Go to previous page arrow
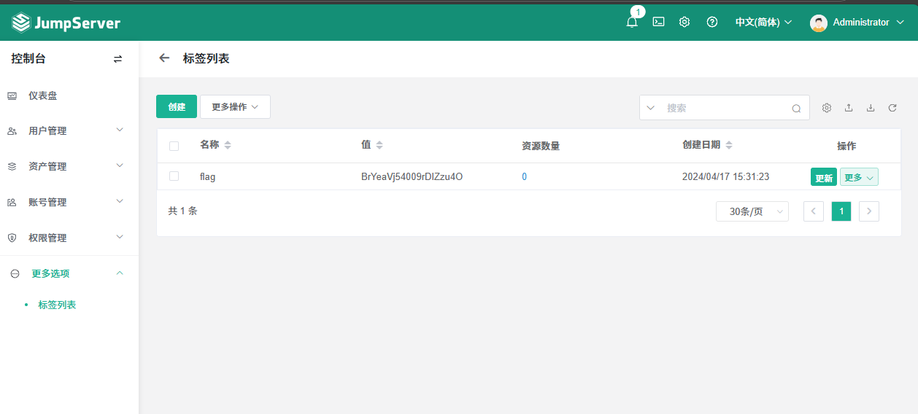The width and height of the screenshot is (918, 414). point(814,211)
